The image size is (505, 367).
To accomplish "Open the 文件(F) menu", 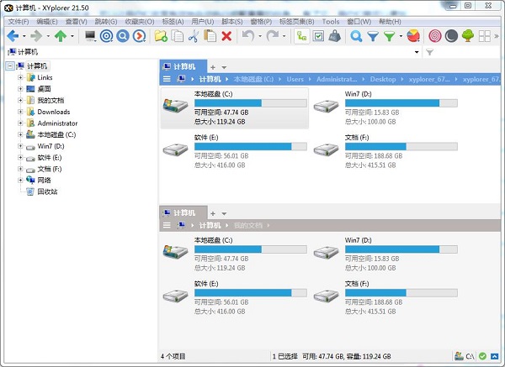I will 19,22.
